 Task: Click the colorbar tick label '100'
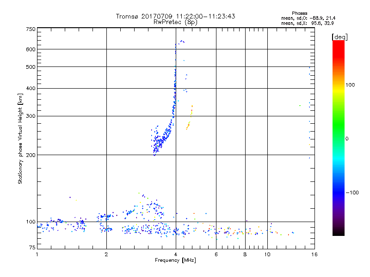click(x=350, y=85)
